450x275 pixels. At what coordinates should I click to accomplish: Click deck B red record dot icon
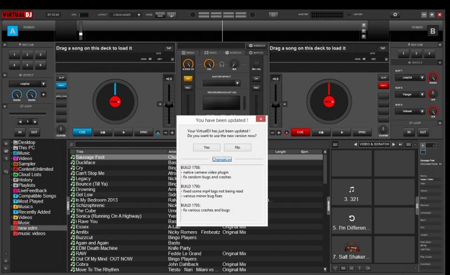[x=286, y=132]
